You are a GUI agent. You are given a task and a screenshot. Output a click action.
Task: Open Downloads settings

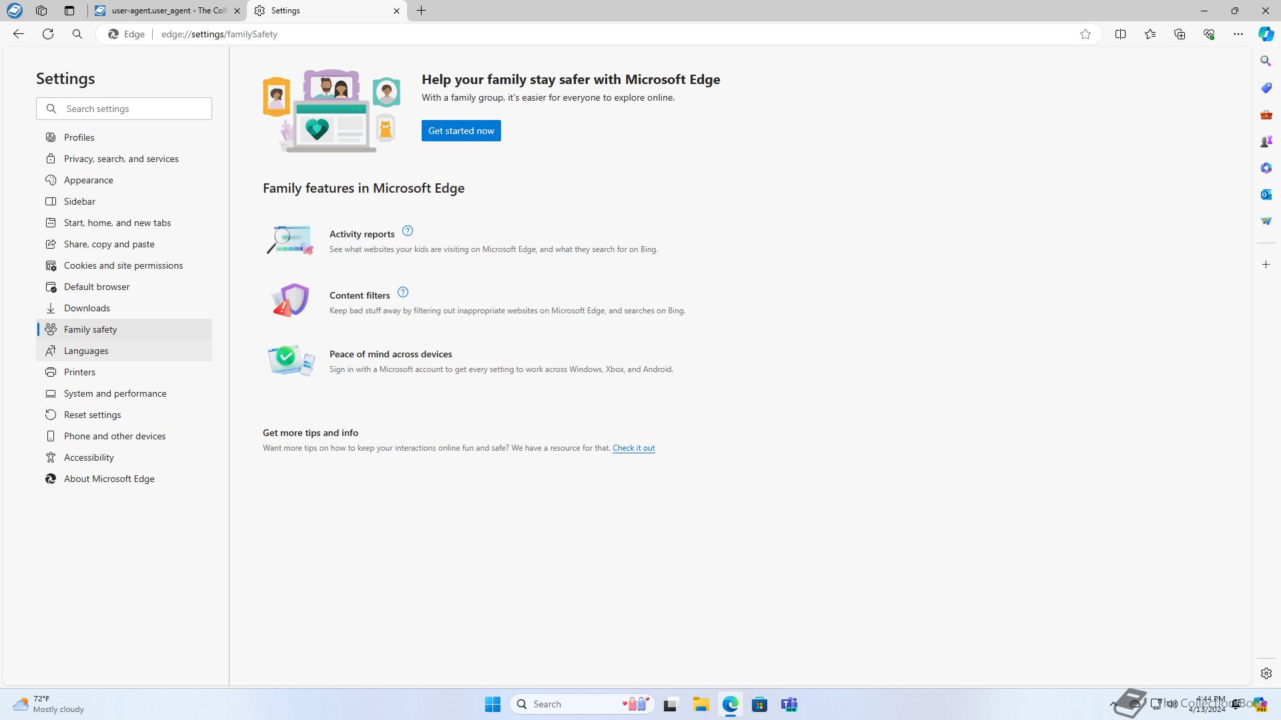(124, 308)
